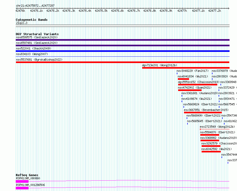
Task: Open nsv4742902 (Quan2021) variant label
Action: click(195, 88)
